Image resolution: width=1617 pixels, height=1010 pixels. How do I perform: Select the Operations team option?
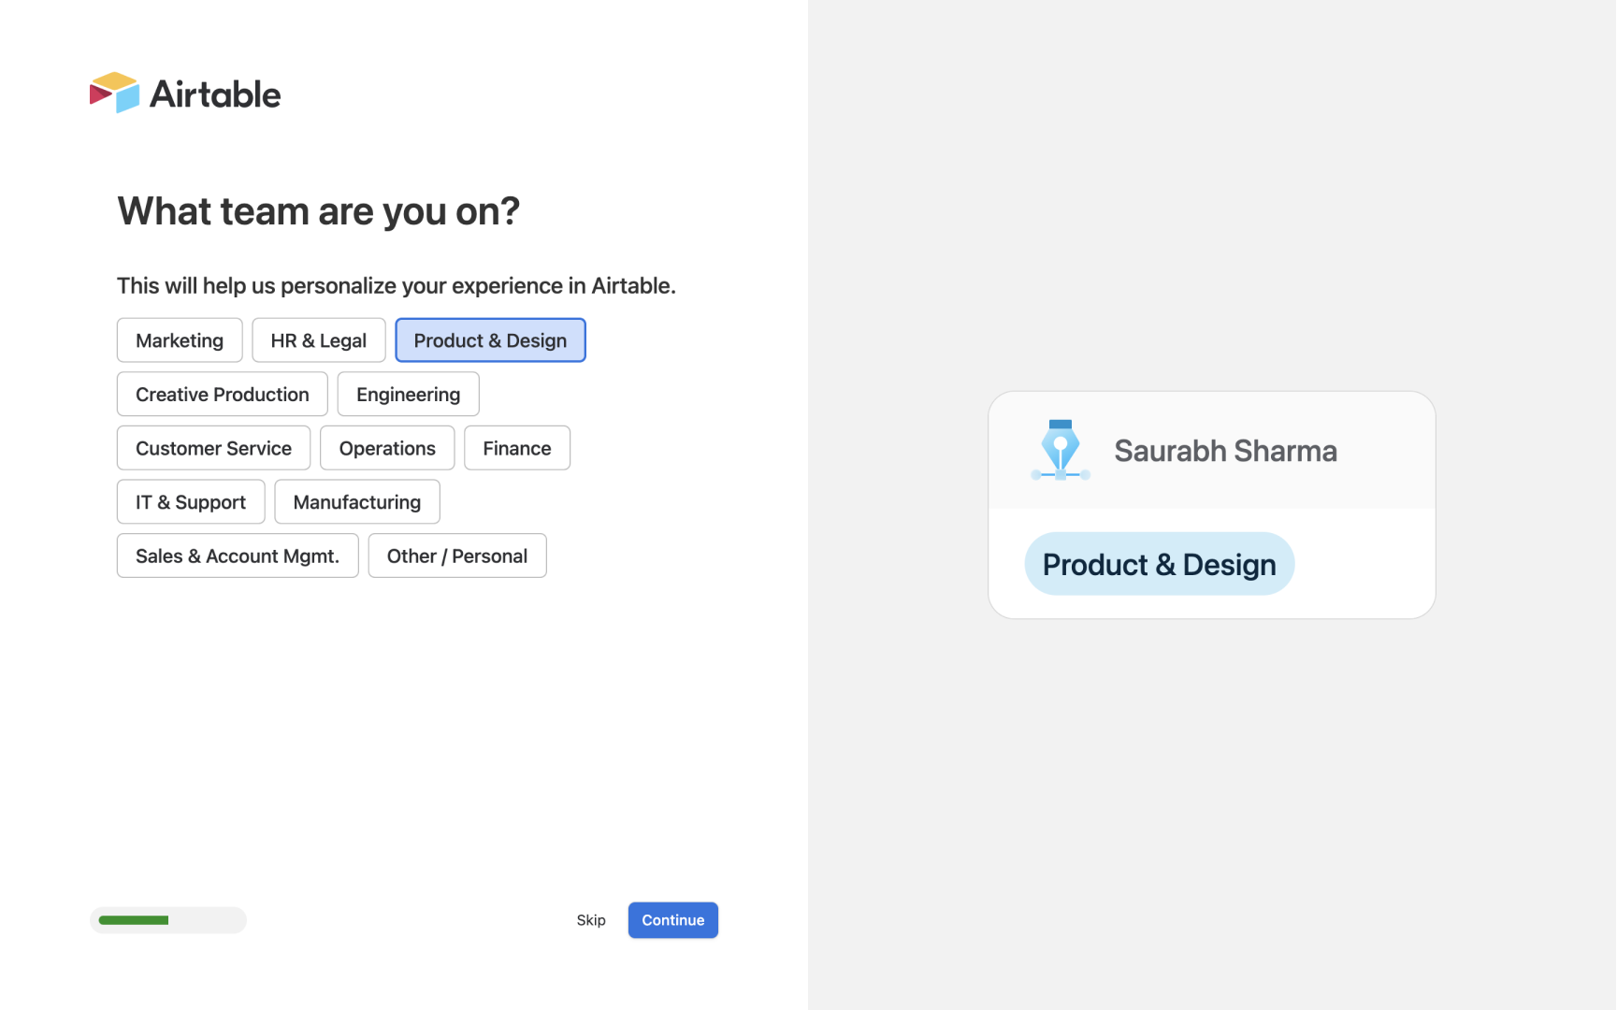pyautogui.click(x=386, y=448)
